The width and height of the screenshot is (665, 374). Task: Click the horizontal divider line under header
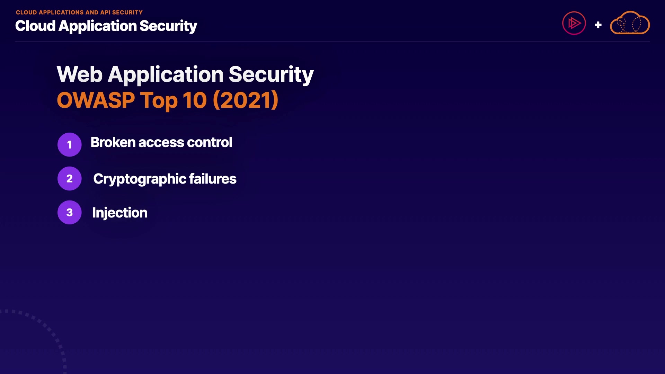(x=332, y=42)
